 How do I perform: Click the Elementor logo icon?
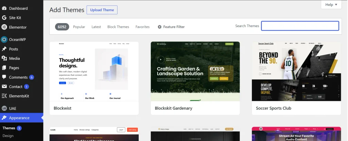click(x=4, y=27)
